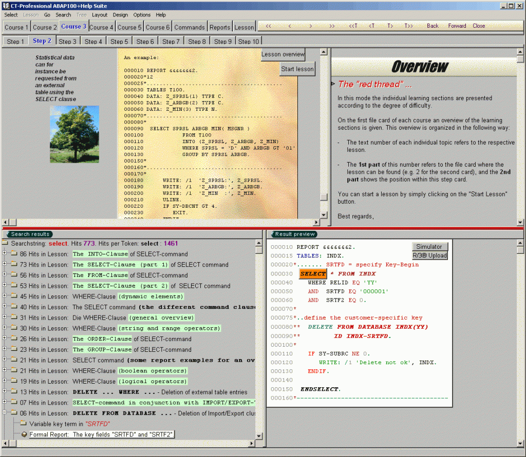Click the "<T" previous-topic icon
Screen dimensions: 526x457
pyautogui.click(x=371, y=25)
